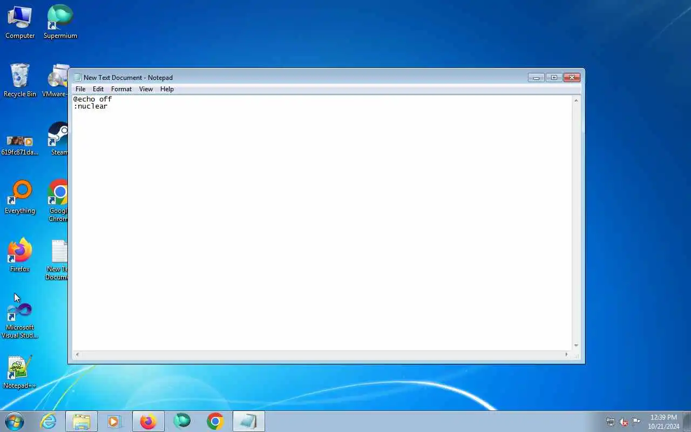Launch Supermium from the taskbar
691x432 pixels.
182,421
